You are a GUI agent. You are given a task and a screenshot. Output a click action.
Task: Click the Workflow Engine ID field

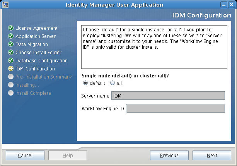(176, 109)
